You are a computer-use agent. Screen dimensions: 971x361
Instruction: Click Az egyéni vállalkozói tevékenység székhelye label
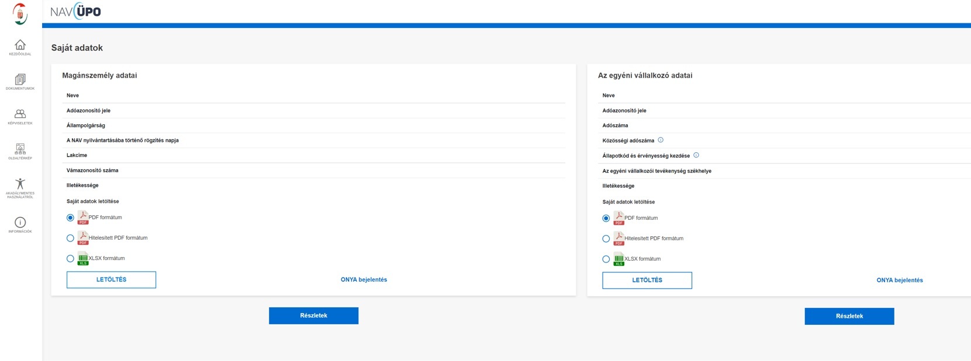tap(657, 171)
